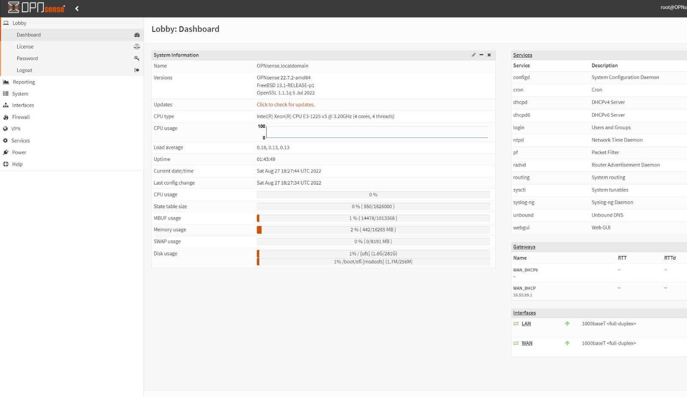Viewport: 687px width, 397px height.
Task: Click the ufs disk usage bar
Action: point(373,254)
